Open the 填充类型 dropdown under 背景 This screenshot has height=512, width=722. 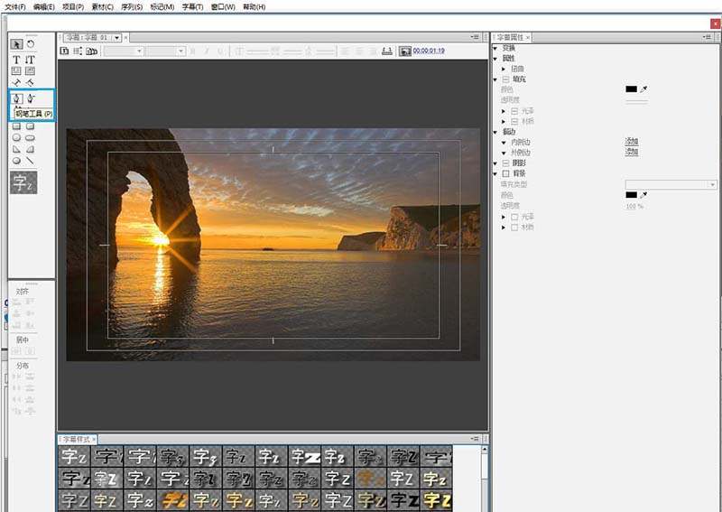tap(671, 184)
